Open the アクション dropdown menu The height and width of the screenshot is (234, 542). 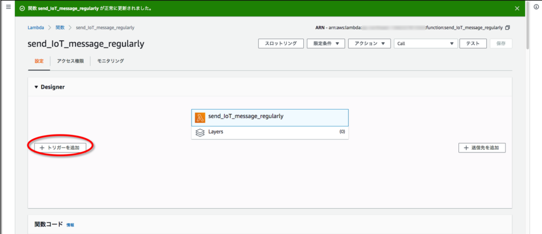pyautogui.click(x=369, y=43)
